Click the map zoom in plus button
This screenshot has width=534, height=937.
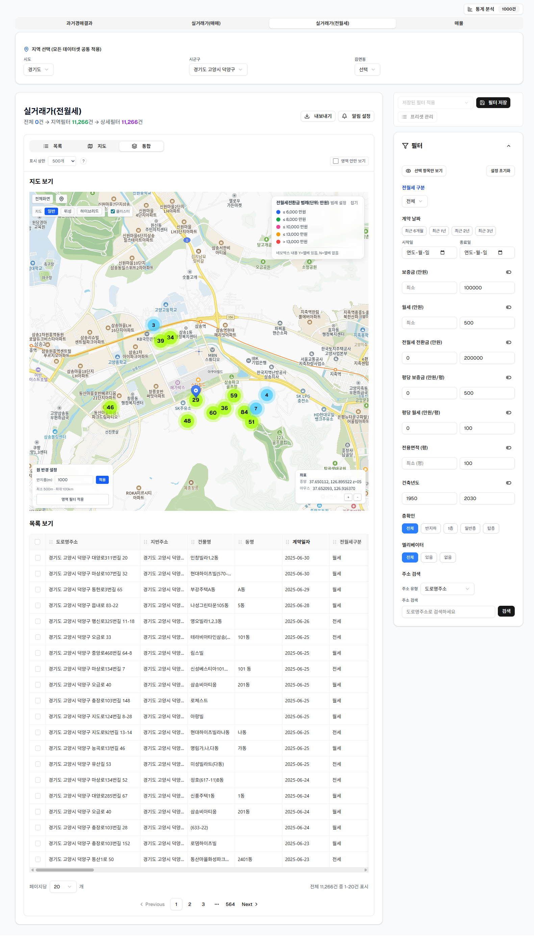[348, 497]
